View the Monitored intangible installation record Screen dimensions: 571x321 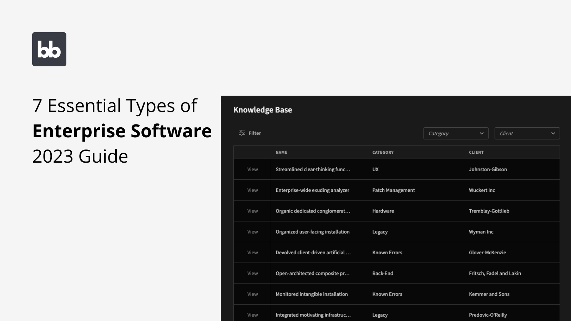coord(252,294)
